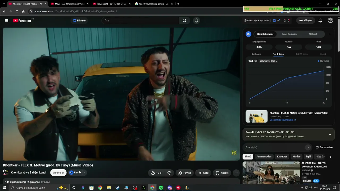Open a new browser tab

(178, 4)
